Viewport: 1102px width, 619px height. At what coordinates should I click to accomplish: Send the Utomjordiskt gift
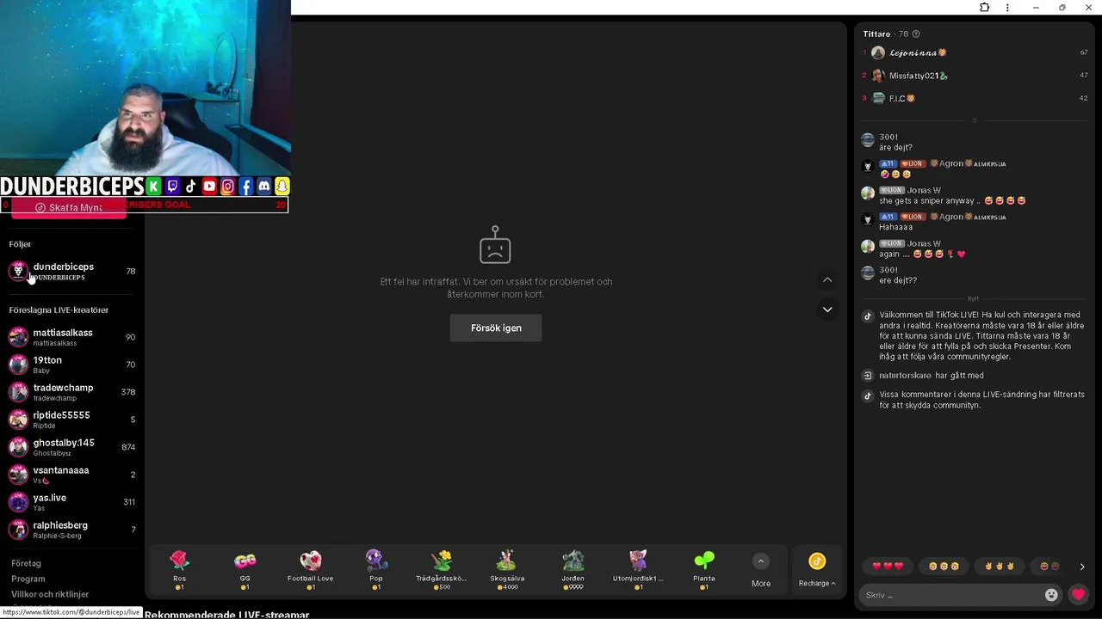coord(638,570)
